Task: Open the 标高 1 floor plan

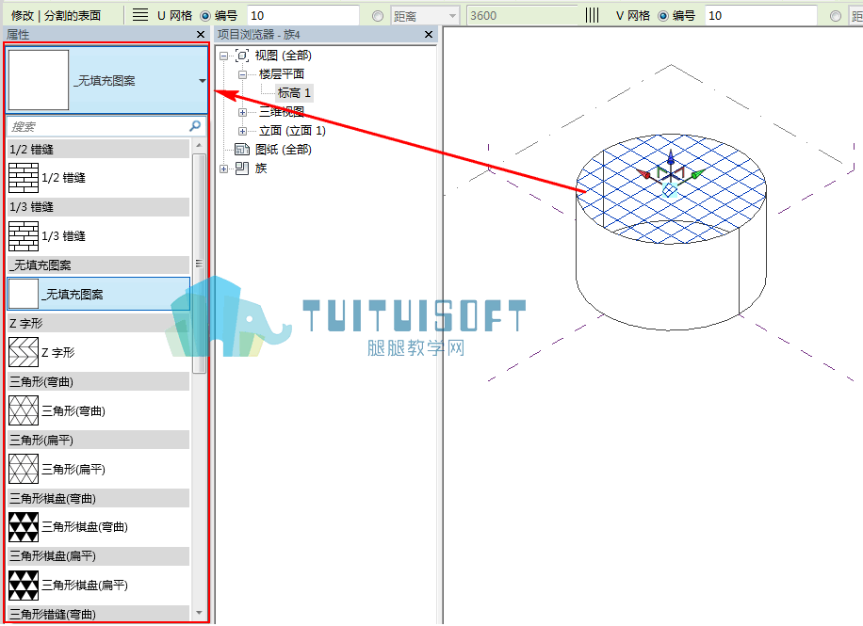Action: coord(295,93)
